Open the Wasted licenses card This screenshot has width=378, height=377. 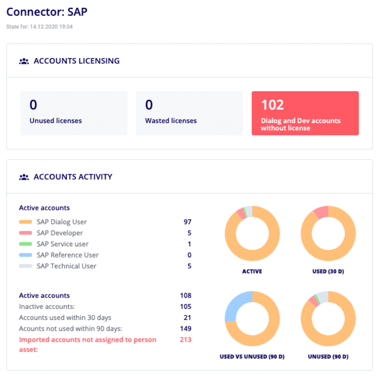point(190,113)
